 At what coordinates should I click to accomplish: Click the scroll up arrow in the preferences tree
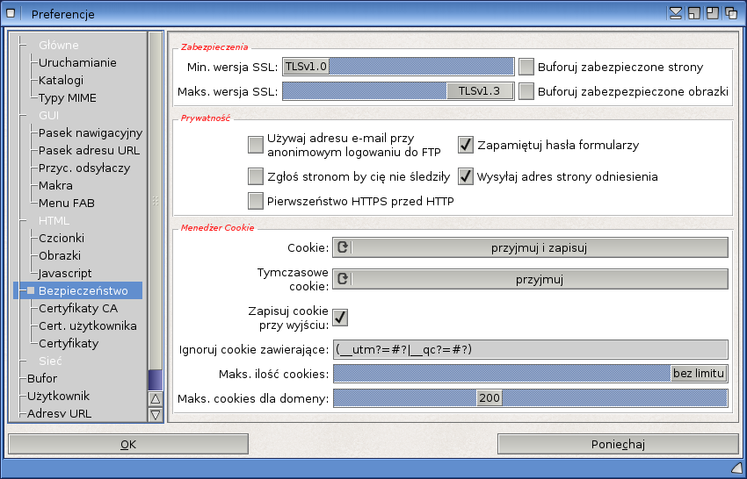(x=156, y=398)
